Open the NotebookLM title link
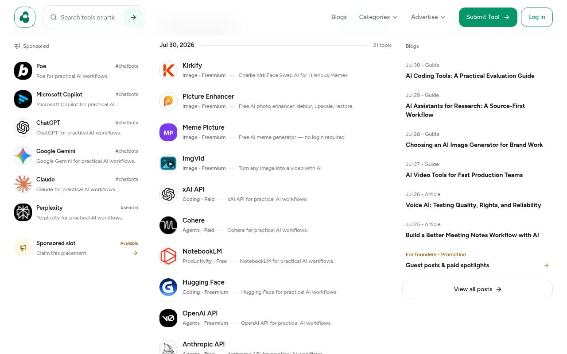The width and height of the screenshot is (567, 354). click(x=202, y=251)
